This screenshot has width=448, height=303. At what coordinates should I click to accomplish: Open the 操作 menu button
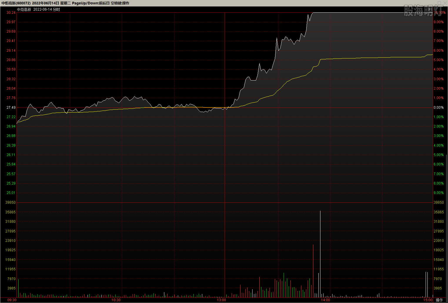tap(439, 300)
